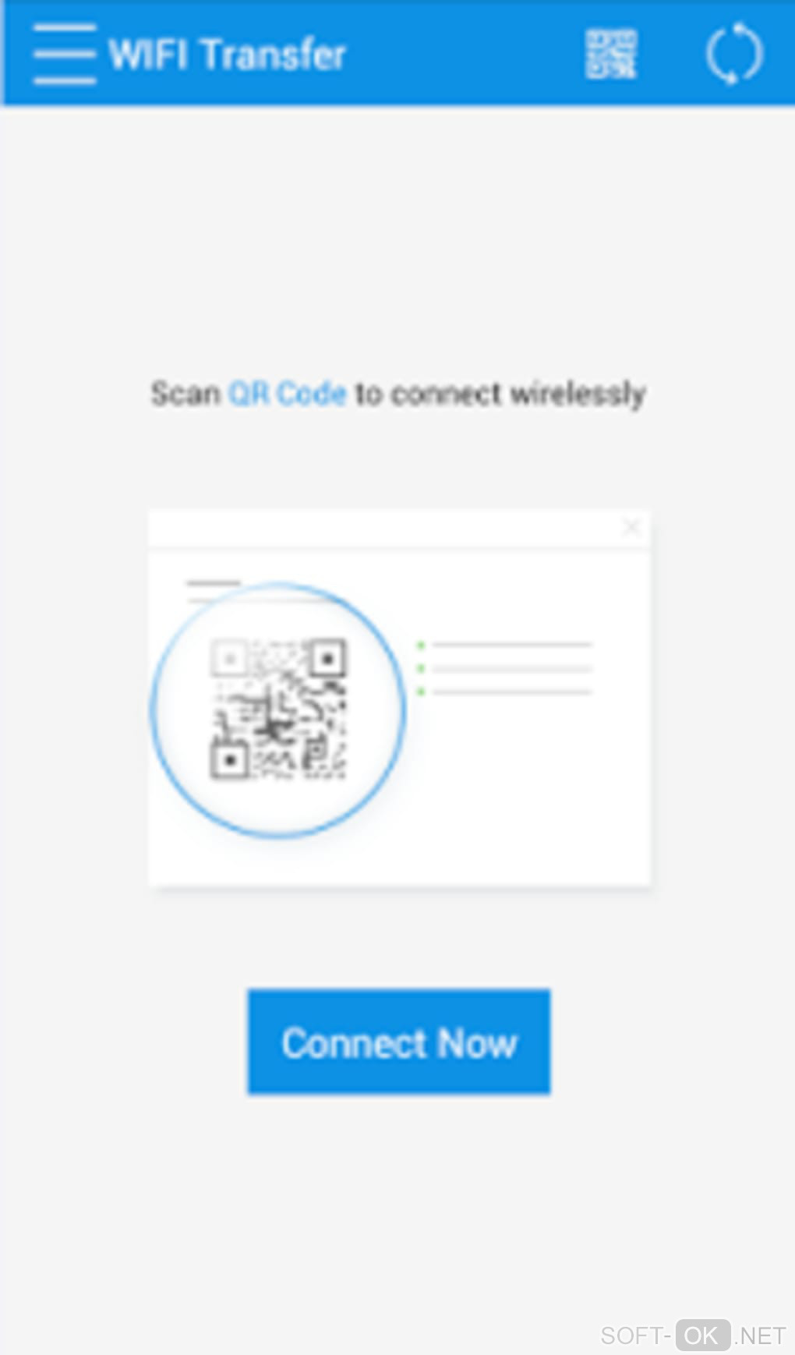Viewport: 795px width, 1355px height.
Task: Follow the blue QR Code link
Action: (287, 394)
